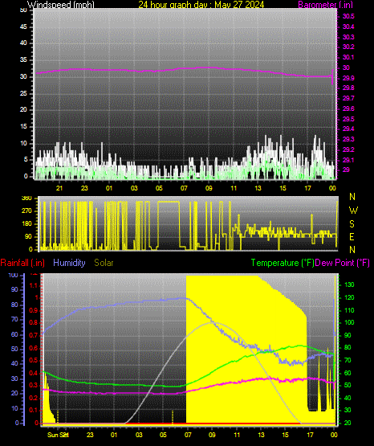The width and height of the screenshot is (374, 446).
Task: Click the 100 humidity scale value
Action: [14, 276]
